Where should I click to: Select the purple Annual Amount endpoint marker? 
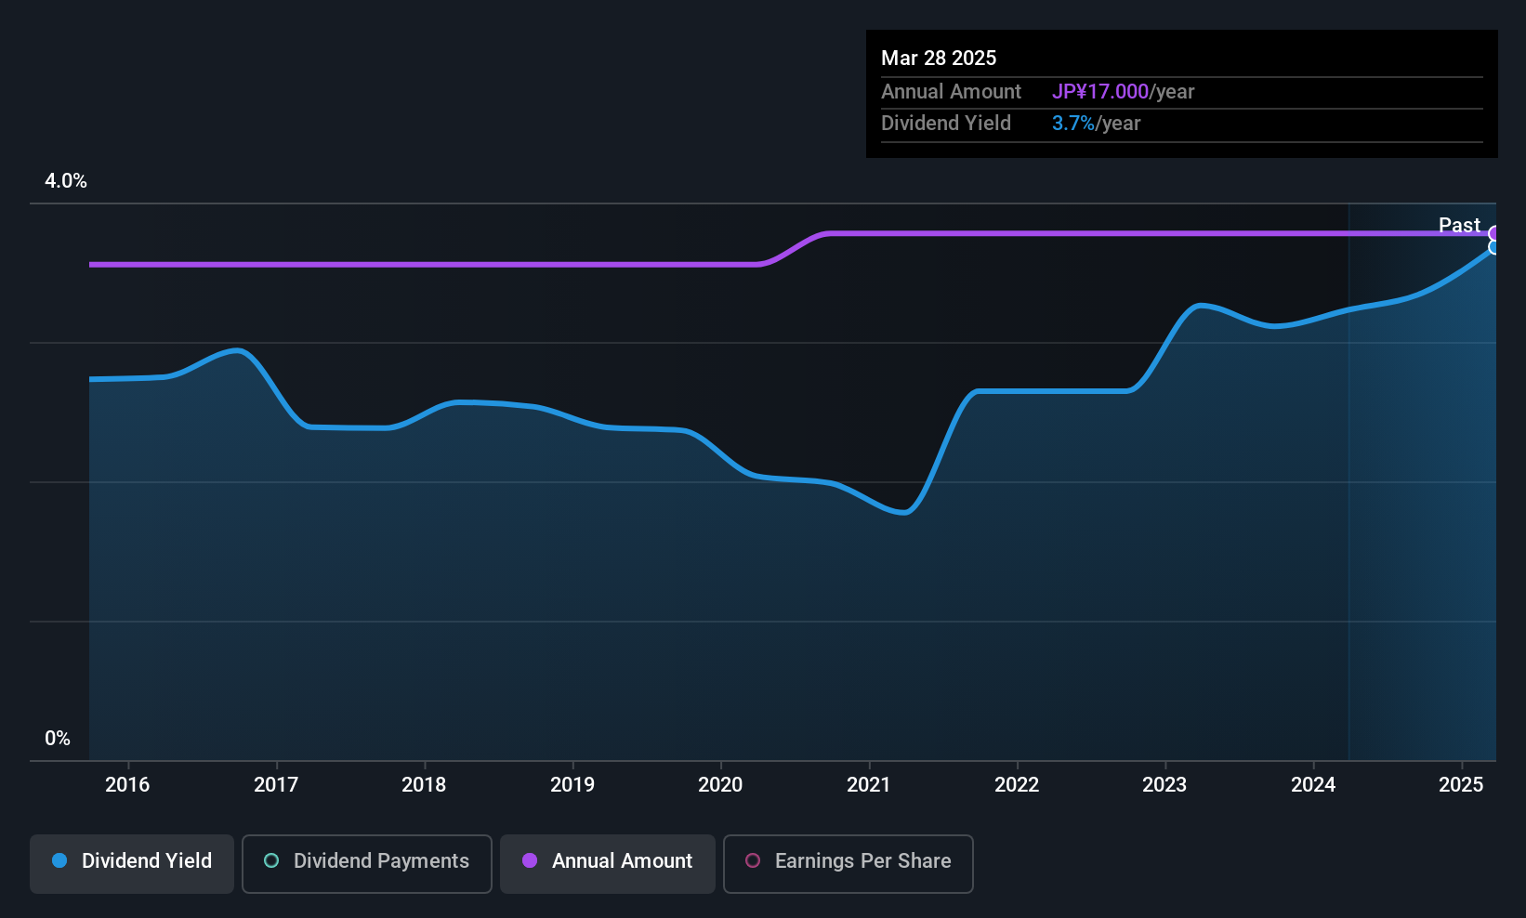1493,233
